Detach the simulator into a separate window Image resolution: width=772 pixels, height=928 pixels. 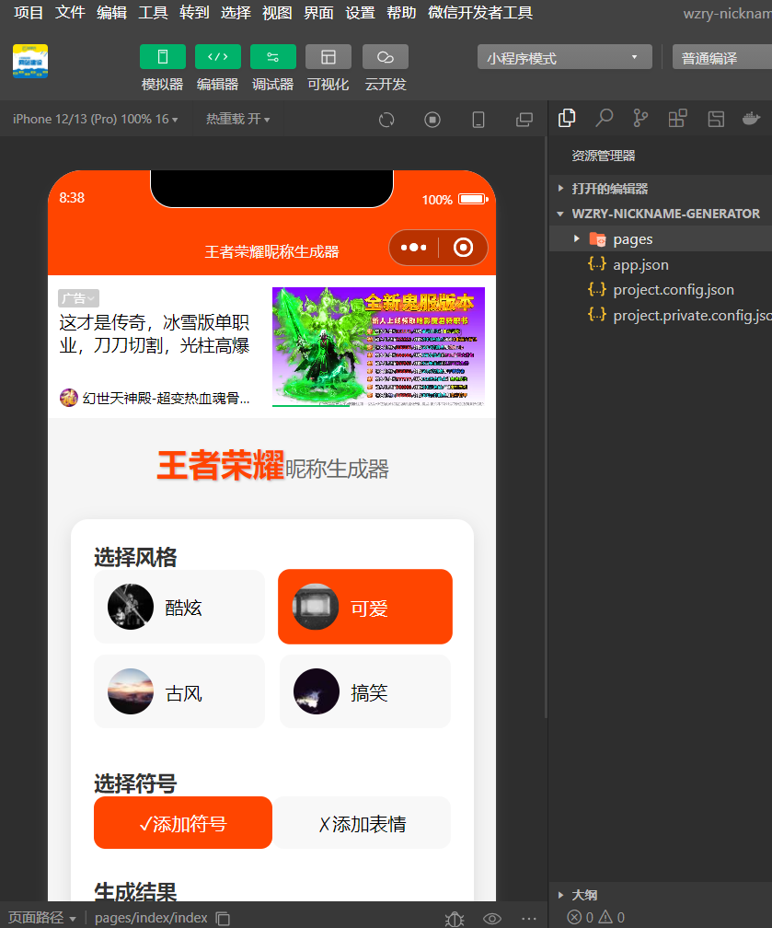click(524, 120)
